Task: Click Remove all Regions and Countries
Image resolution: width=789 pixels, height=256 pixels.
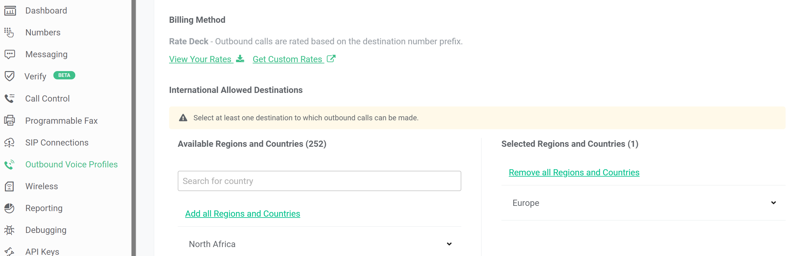Action: [574, 172]
